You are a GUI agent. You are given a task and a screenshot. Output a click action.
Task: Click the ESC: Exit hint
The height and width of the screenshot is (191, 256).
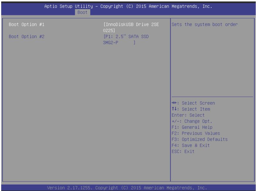point(183,151)
